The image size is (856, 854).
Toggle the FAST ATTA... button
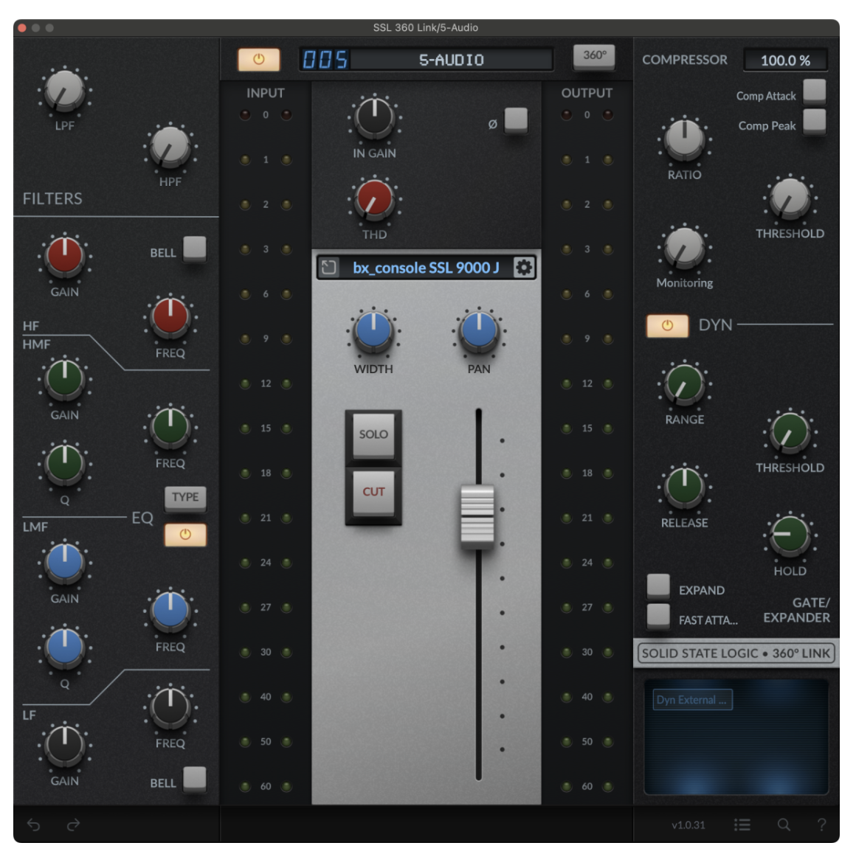(x=657, y=616)
